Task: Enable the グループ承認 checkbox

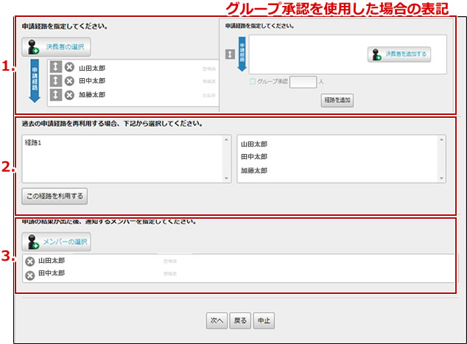Action: (x=254, y=82)
